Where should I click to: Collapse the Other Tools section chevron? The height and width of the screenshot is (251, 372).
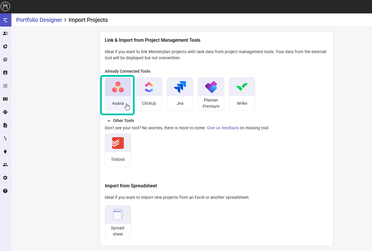click(x=109, y=121)
